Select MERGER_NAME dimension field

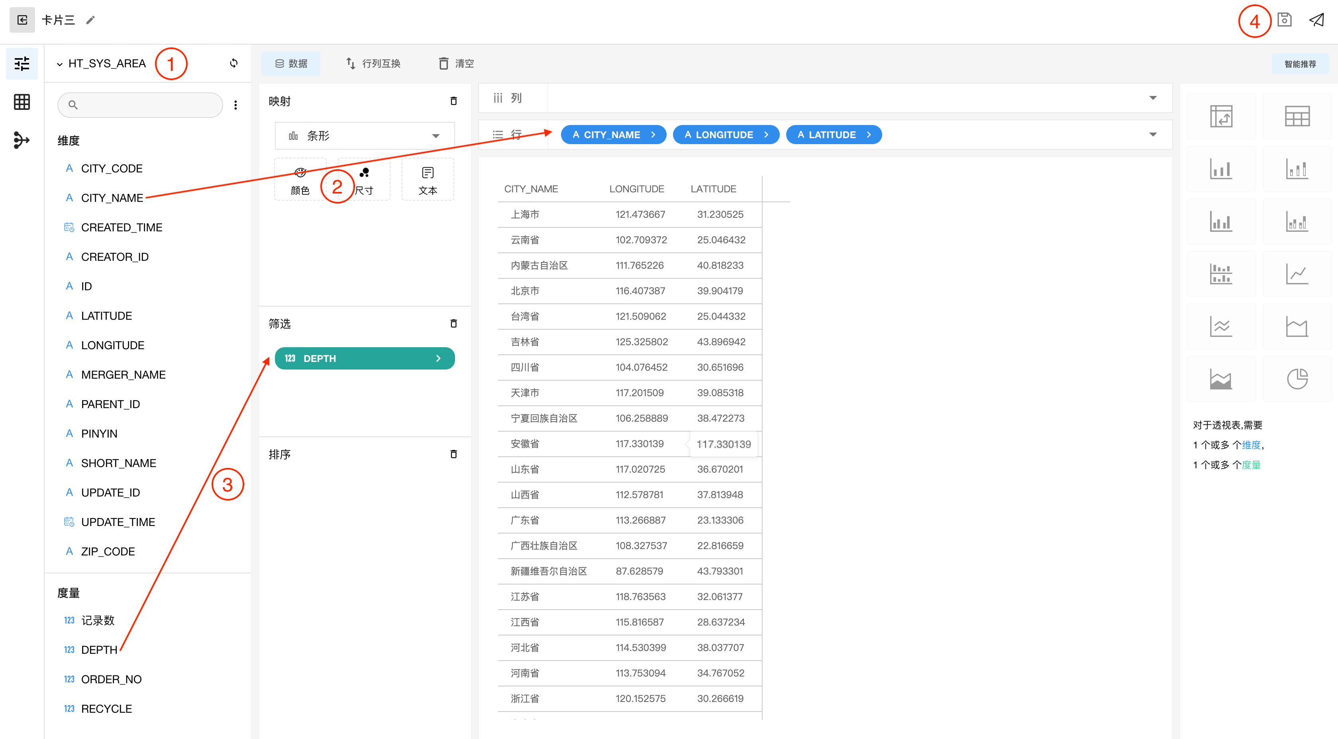[123, 375]
